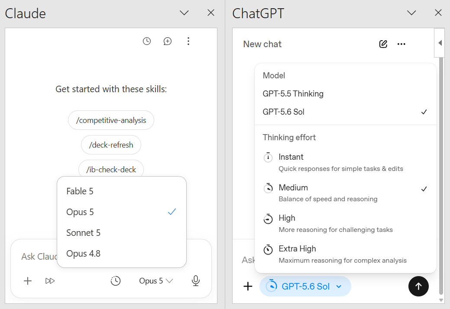Open ChatGPT three-dot options menu
Image resolution: width=450 pixels, height=309 pixels.
(401, 44)
